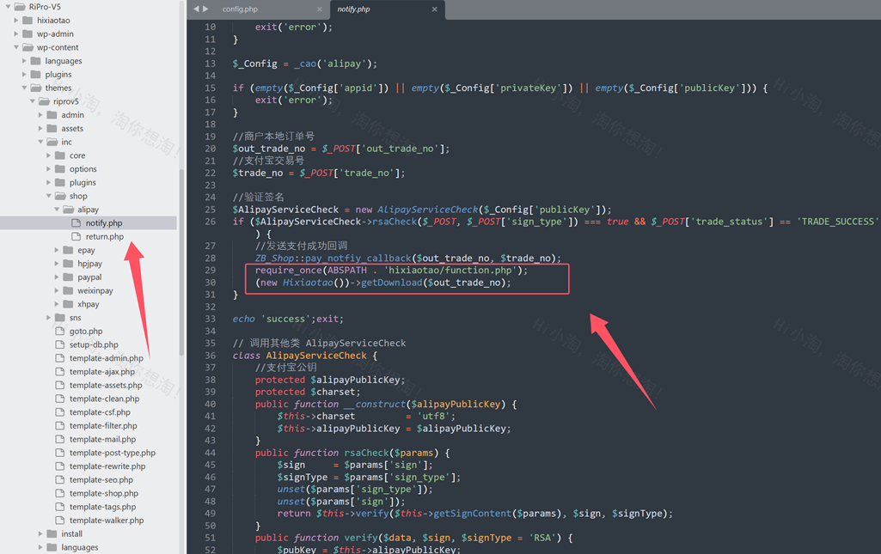
Task: Click the template-ajax.php file icon
Action: pyautogui.click(x=60, y=372)
